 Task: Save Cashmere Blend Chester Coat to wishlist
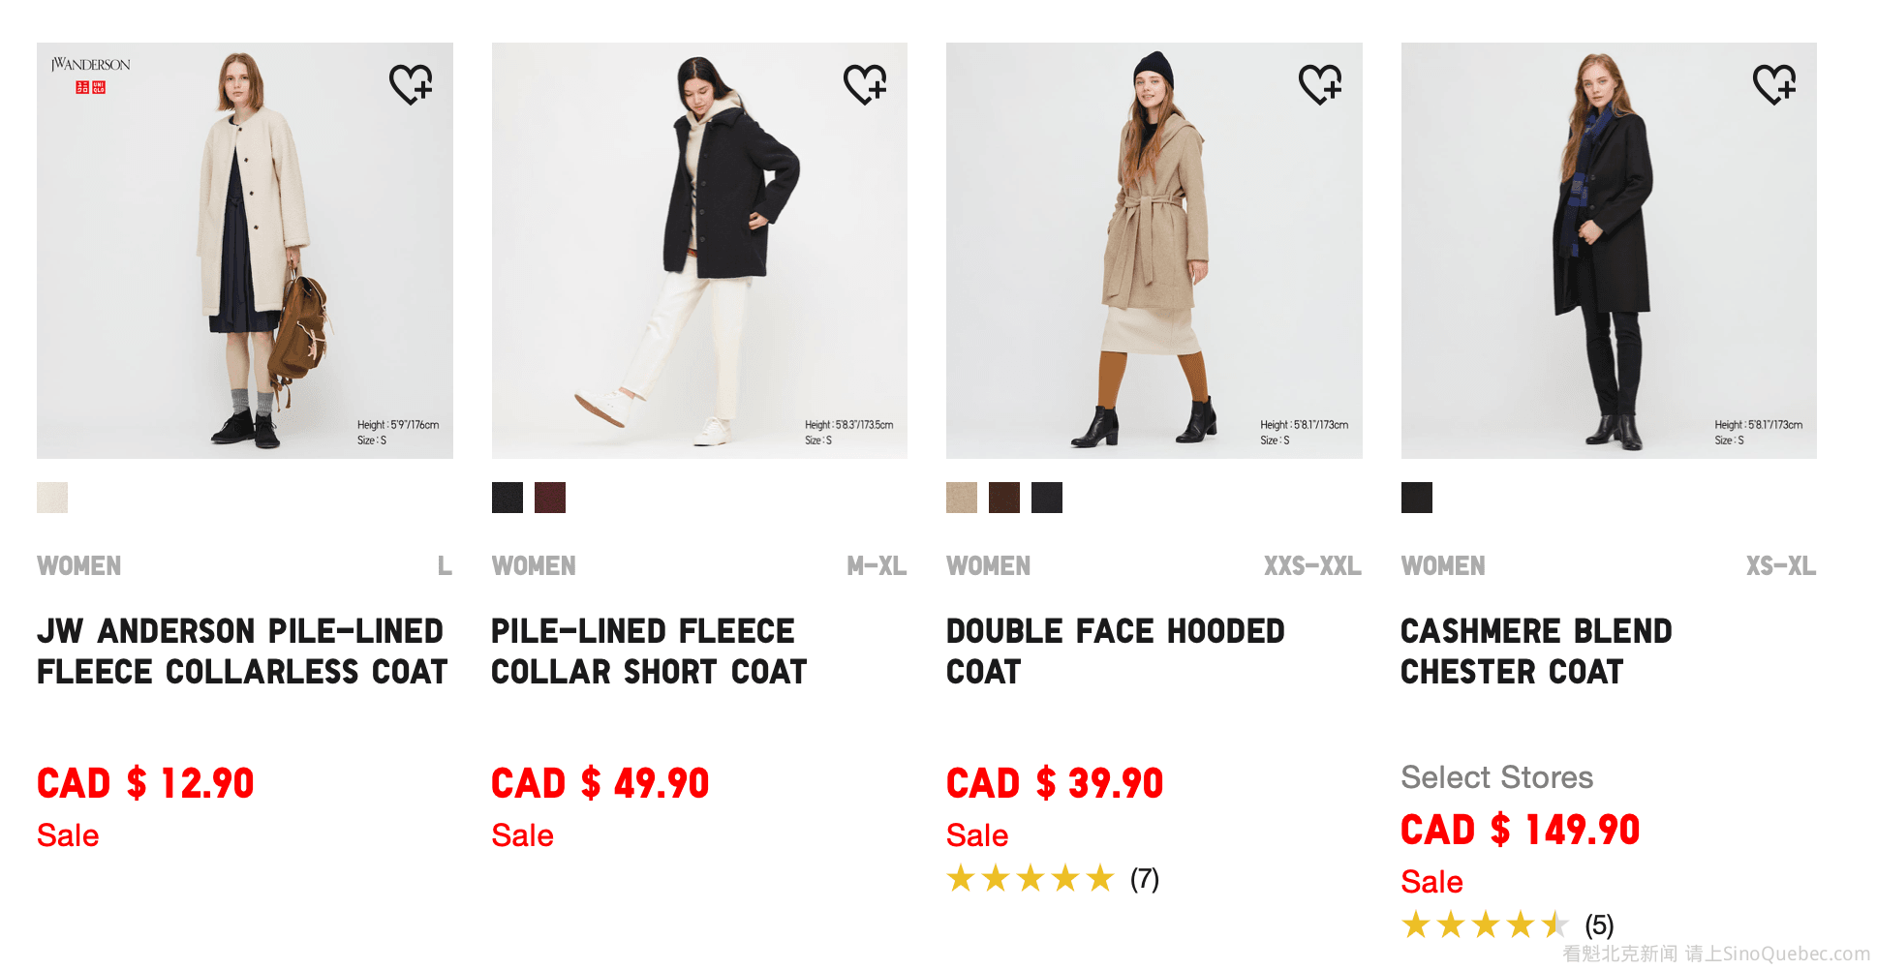[x=1774, y=84]
